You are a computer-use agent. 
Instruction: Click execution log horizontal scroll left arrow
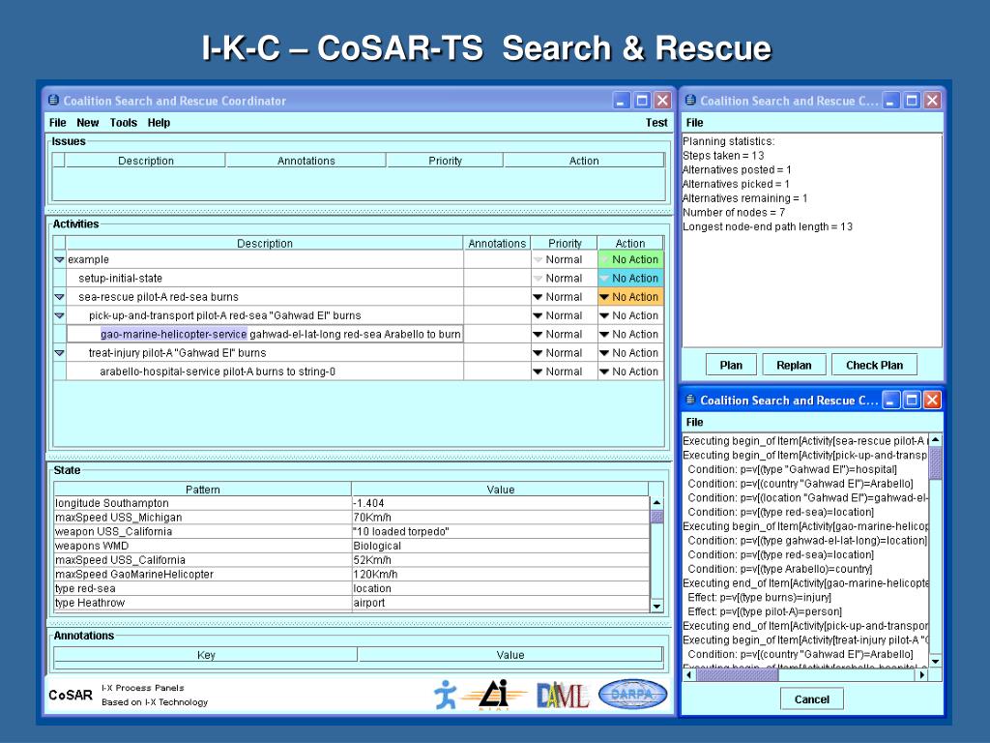click(x=688, y=674)
